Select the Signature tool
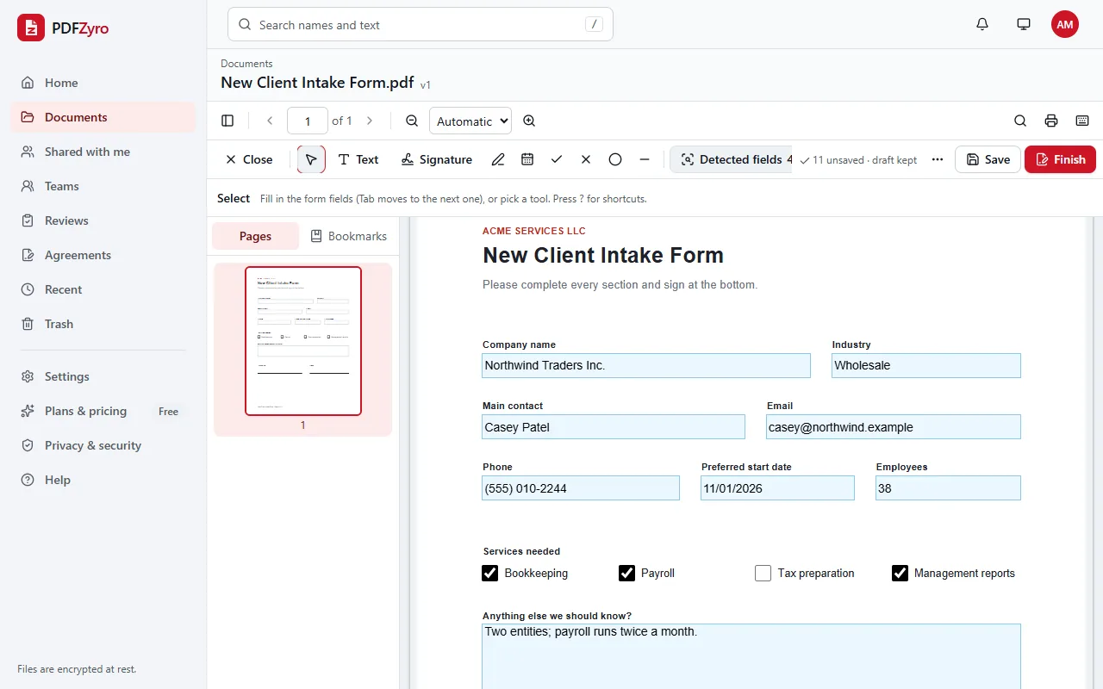 coord(437,159)
